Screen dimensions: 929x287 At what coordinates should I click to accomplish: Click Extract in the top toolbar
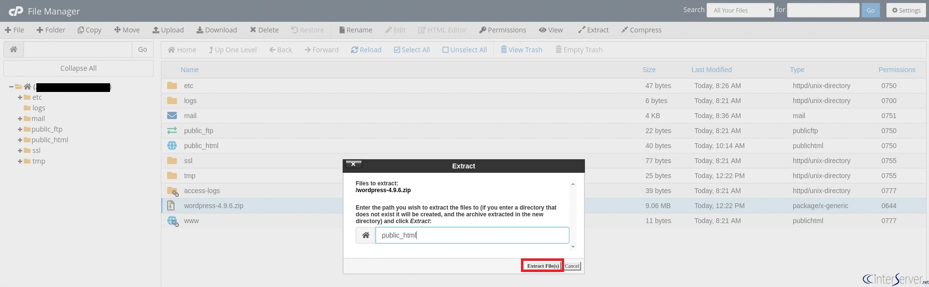pos(593,30)
